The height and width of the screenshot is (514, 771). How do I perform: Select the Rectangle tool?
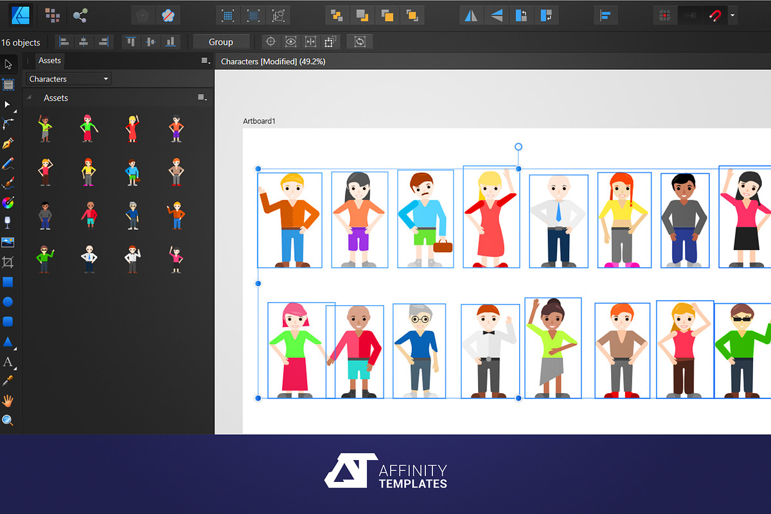pyautogui.click(x=8, y=282)
